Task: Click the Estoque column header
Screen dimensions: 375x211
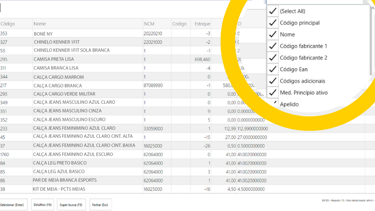Action: (x=202, y=24)
